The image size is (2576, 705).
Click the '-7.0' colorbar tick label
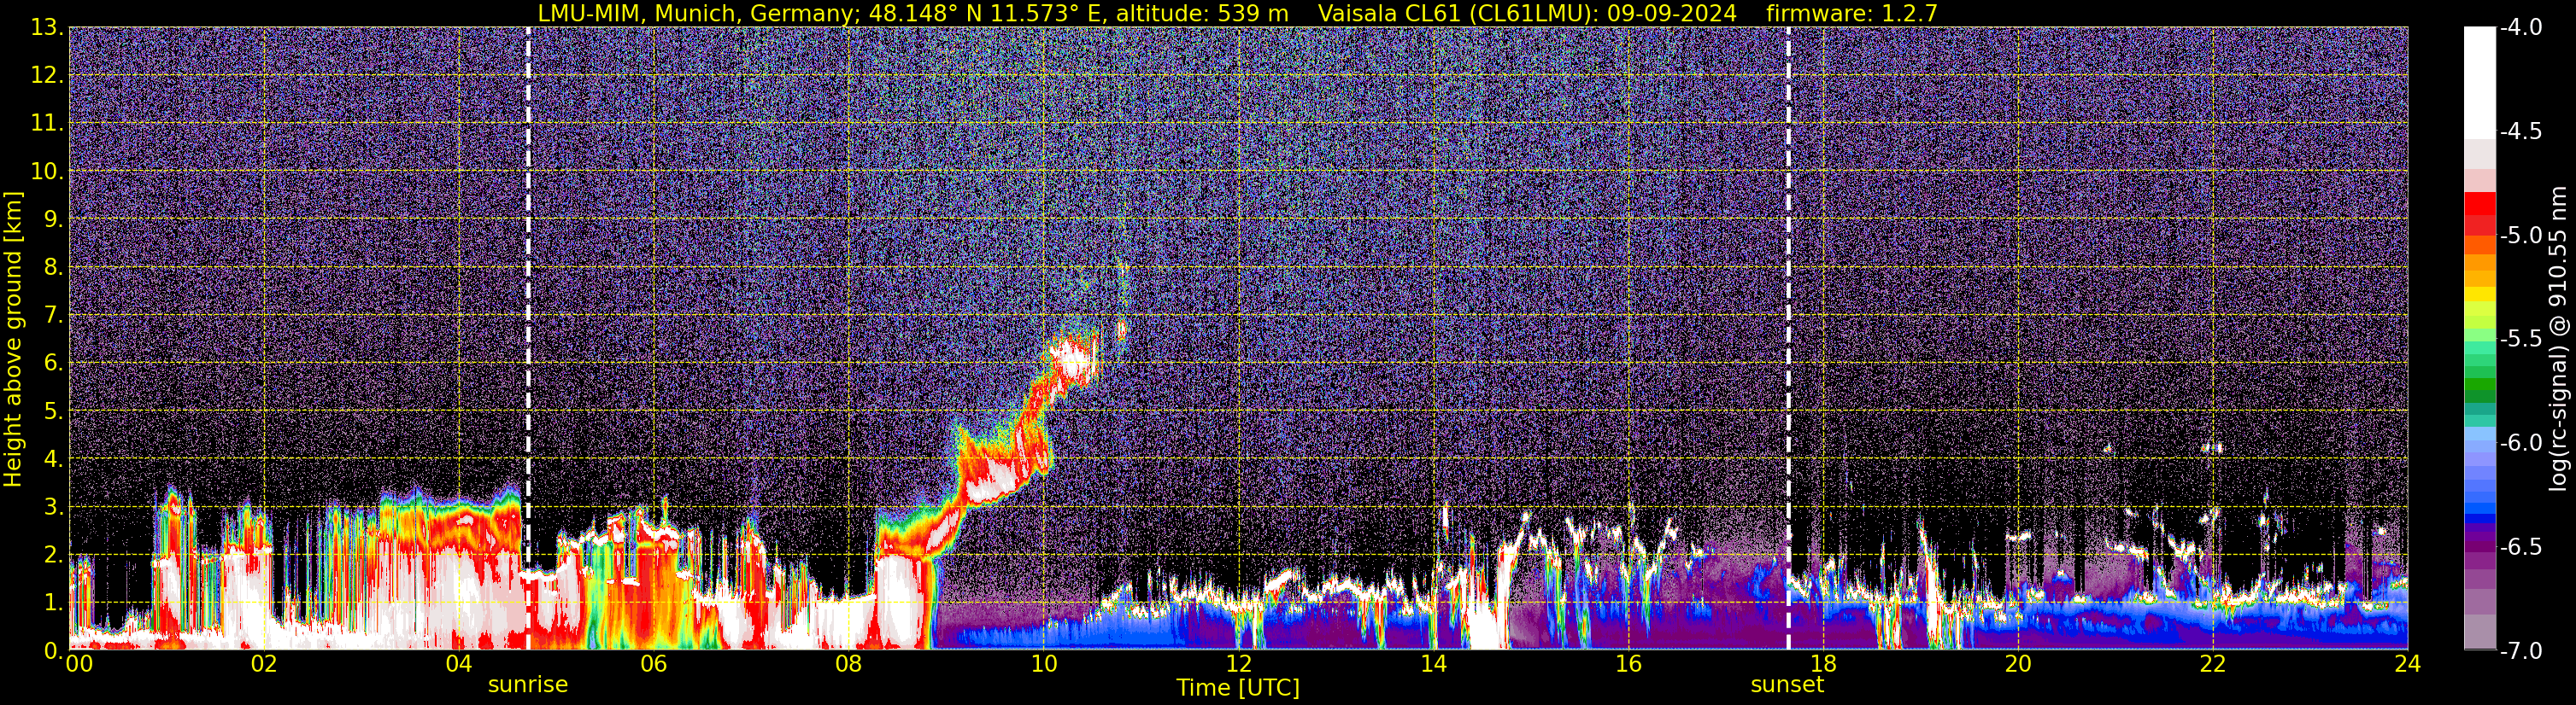(2520, 651)
